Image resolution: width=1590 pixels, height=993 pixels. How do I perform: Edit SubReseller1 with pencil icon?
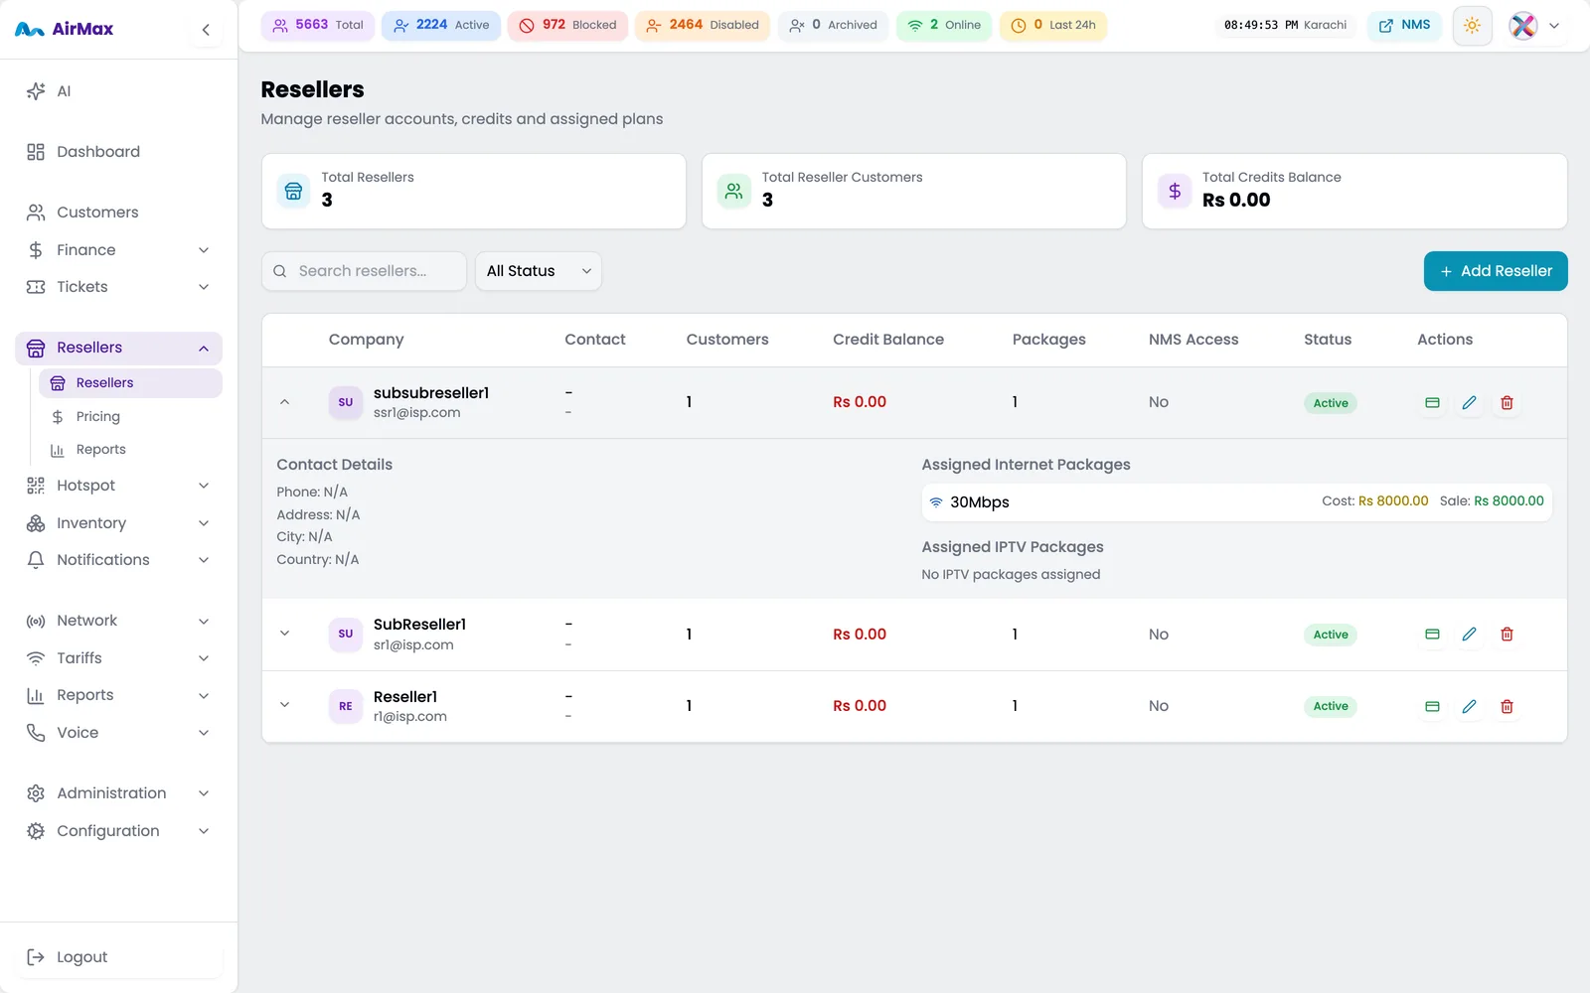1469,635
